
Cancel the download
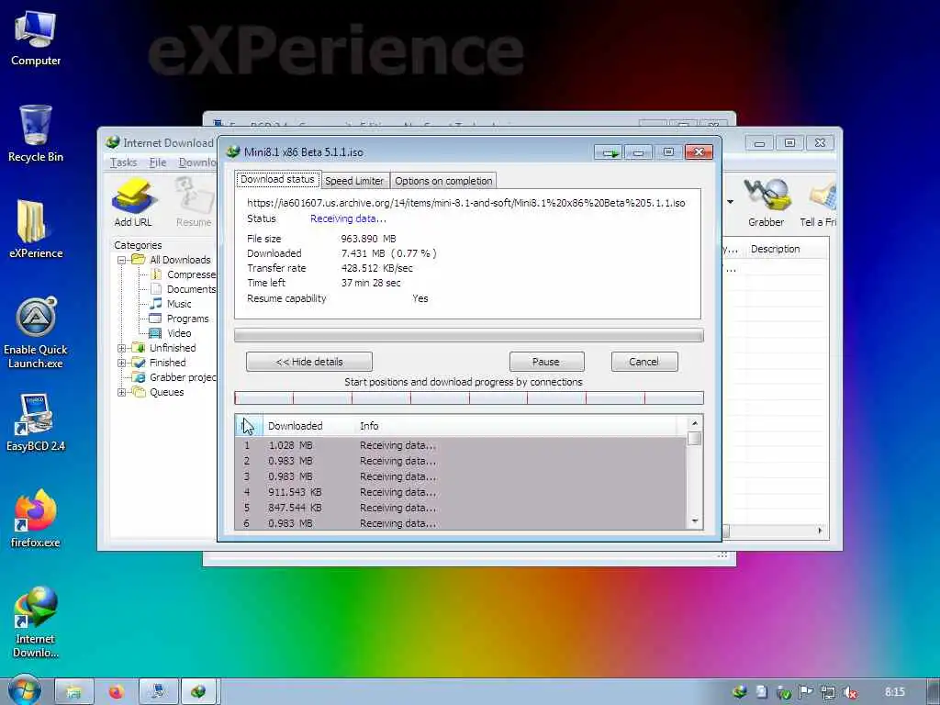[x=643, y=362]
